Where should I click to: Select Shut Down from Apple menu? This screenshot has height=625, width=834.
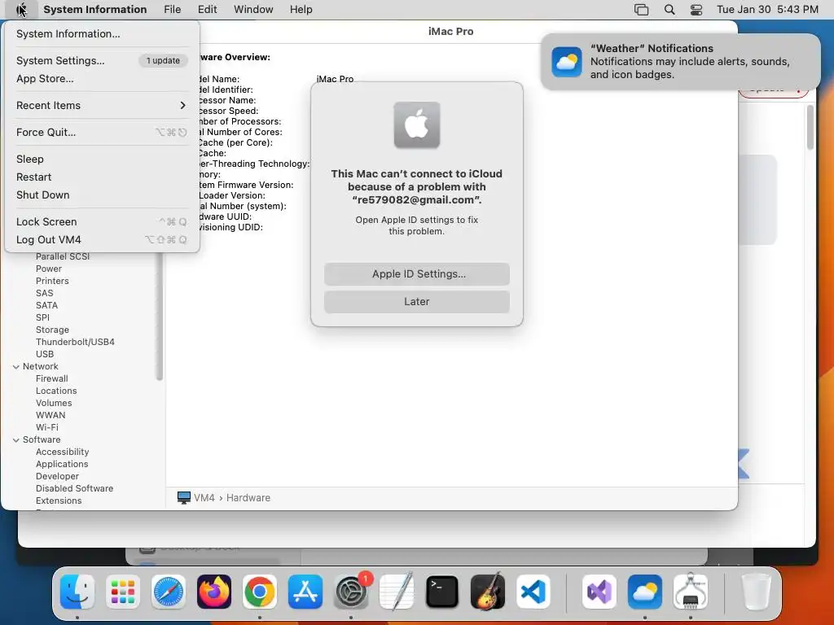(x=102, y=195)
